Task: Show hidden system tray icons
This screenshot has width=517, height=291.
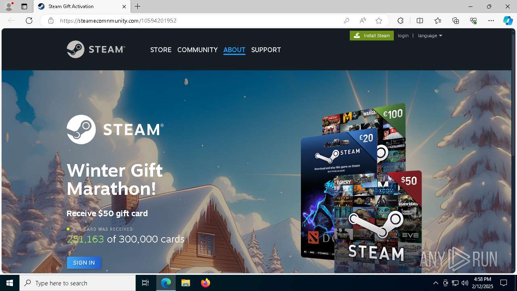Action: click(x=435, y=283)
